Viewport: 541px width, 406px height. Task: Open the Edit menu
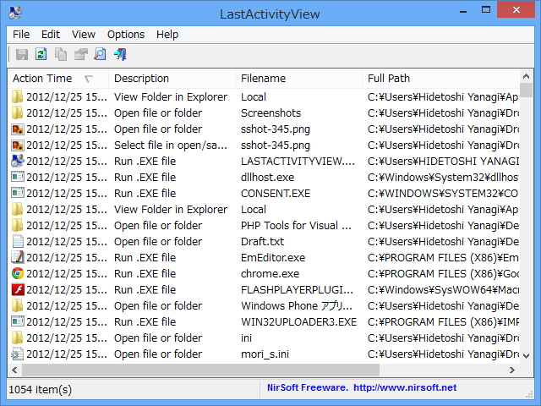(x=51, y=35)
